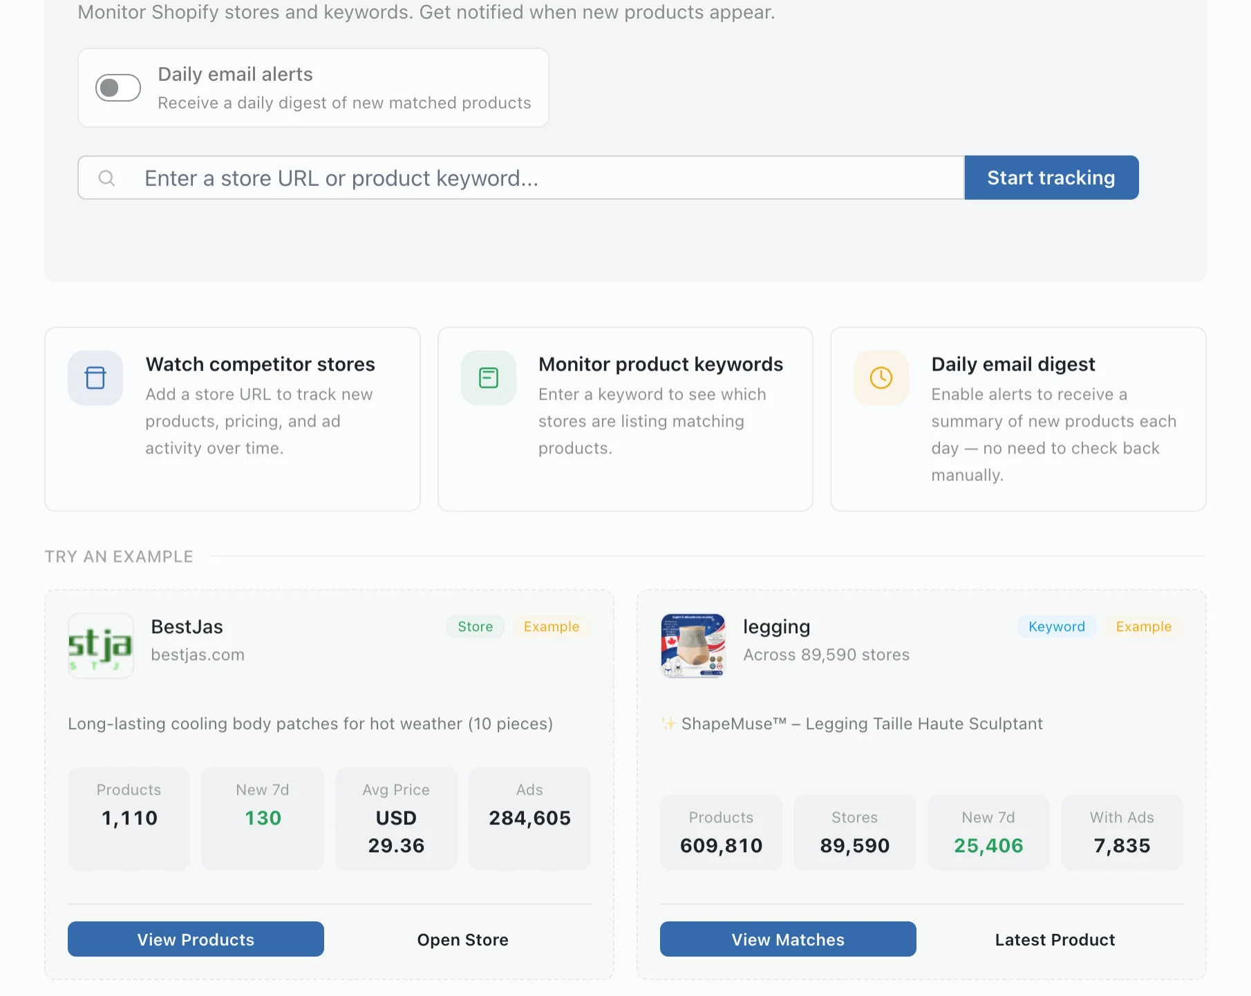
Task: Click the Daily email digest clock icon
Action: 881,378
